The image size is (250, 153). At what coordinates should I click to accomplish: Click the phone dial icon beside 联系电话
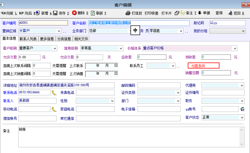pyautogui.click(x=54, y=92)
